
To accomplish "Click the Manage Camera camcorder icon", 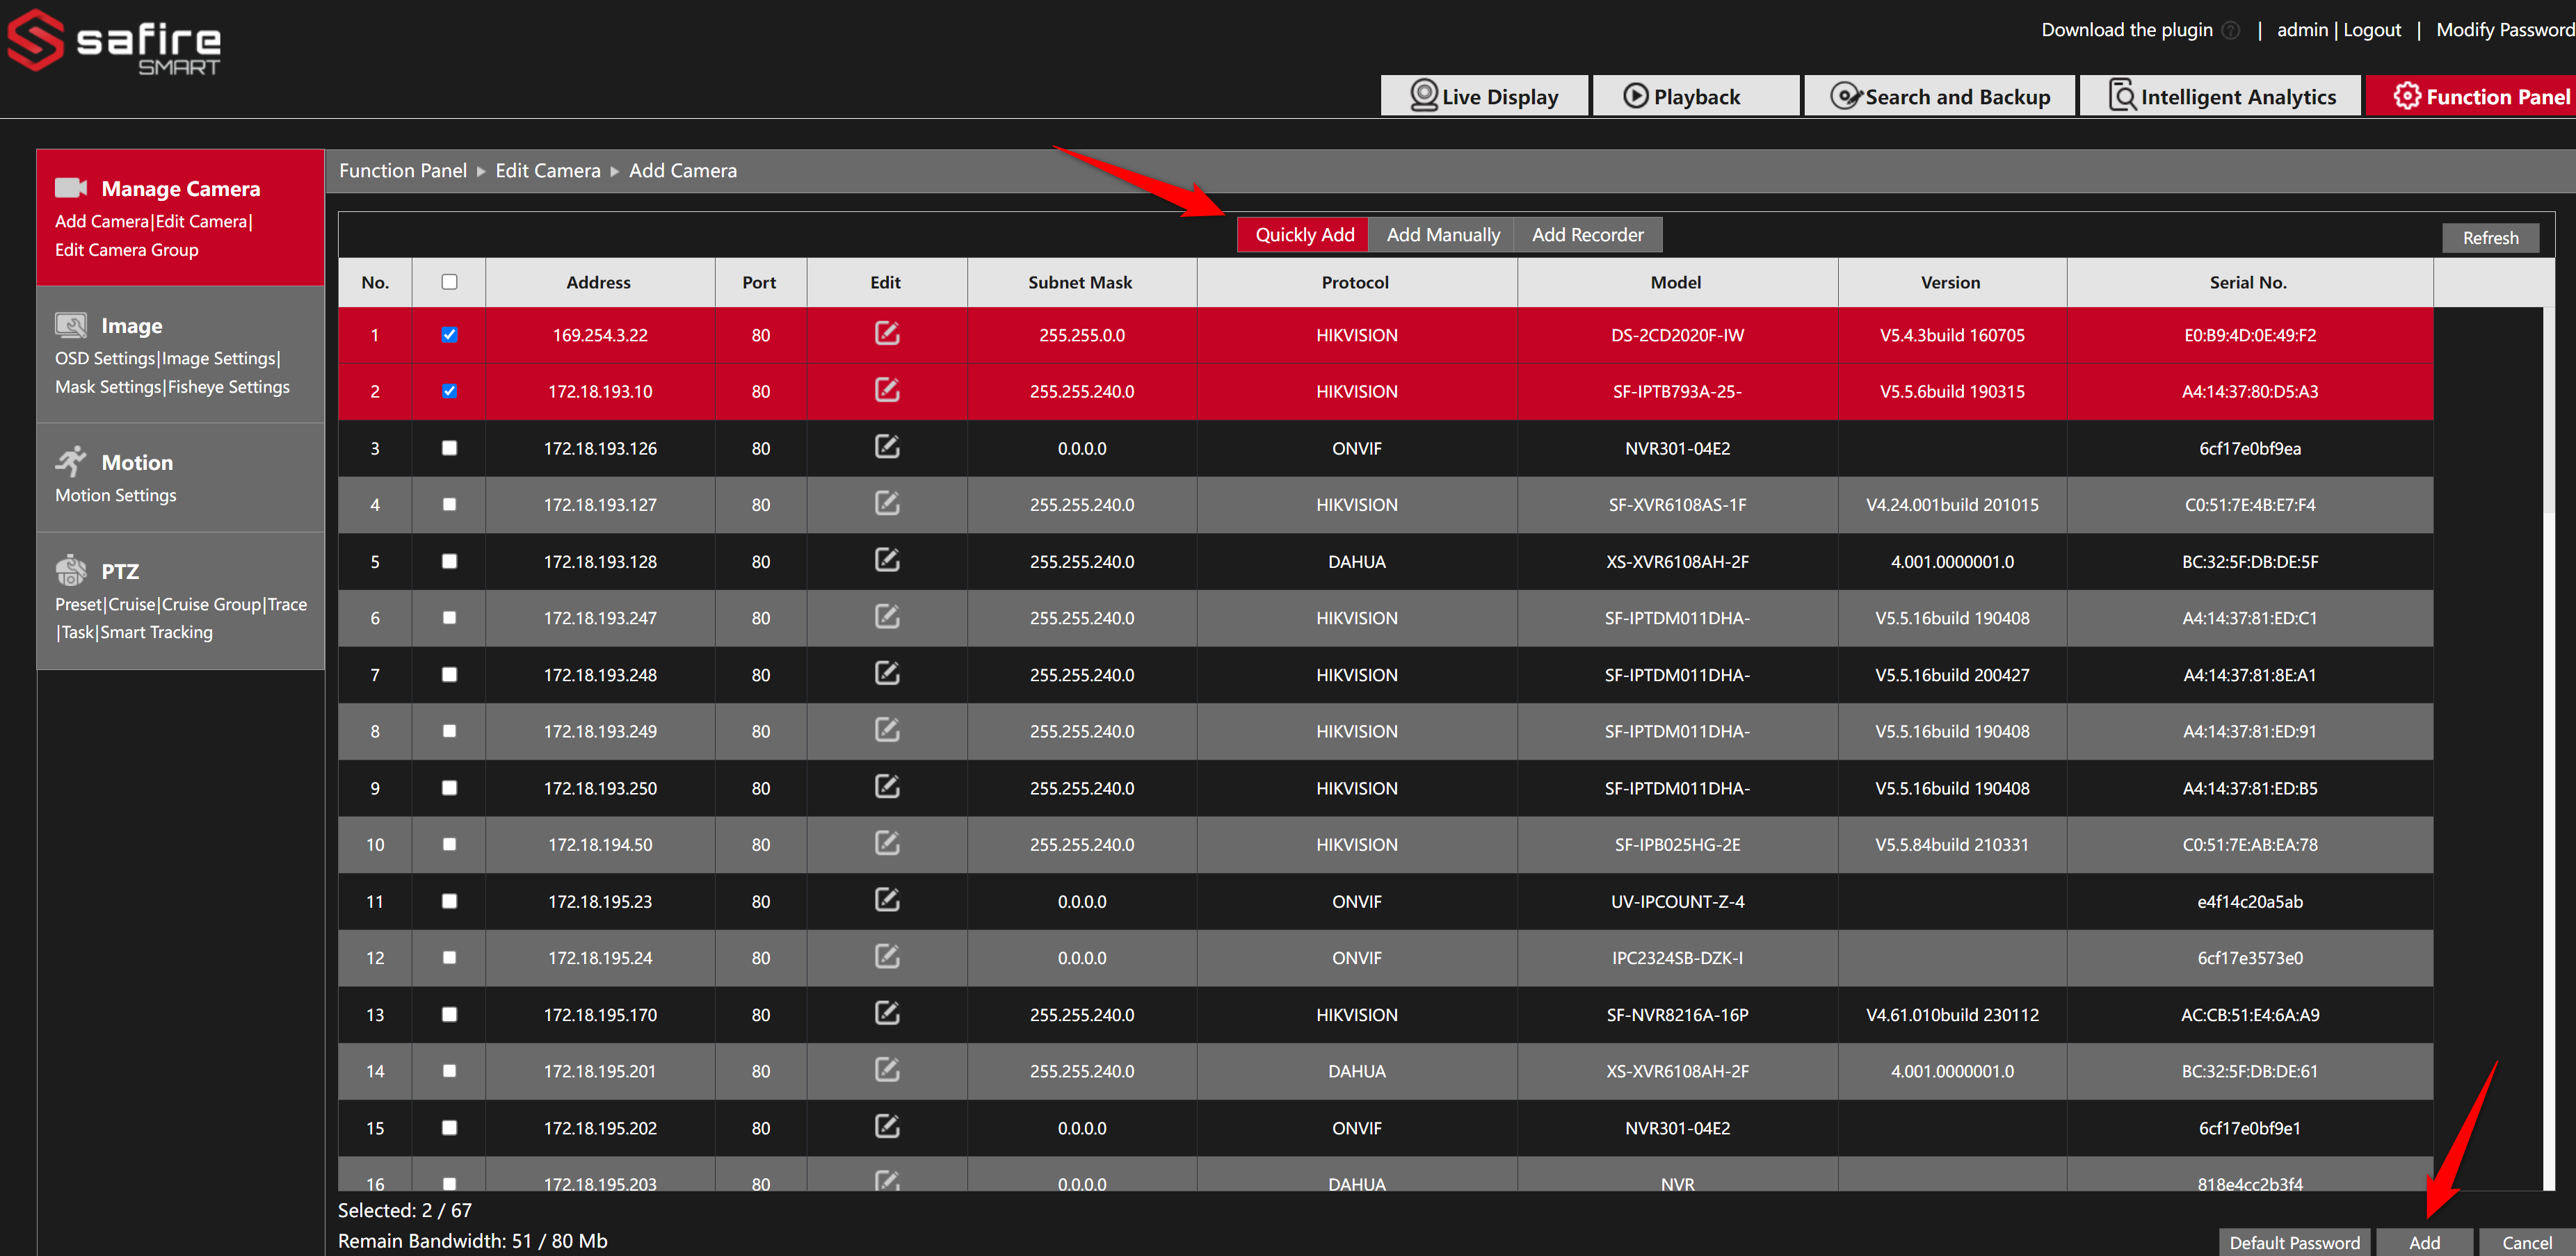I will pyautogui.click(x=71, y=188).
